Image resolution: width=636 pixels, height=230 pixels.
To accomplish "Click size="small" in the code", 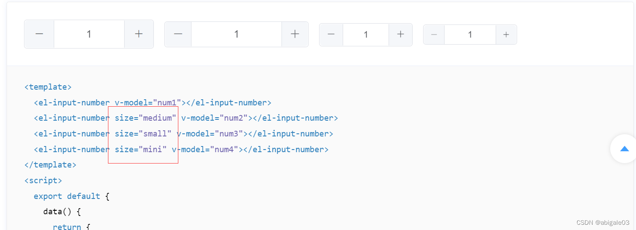I will [143, 134].
